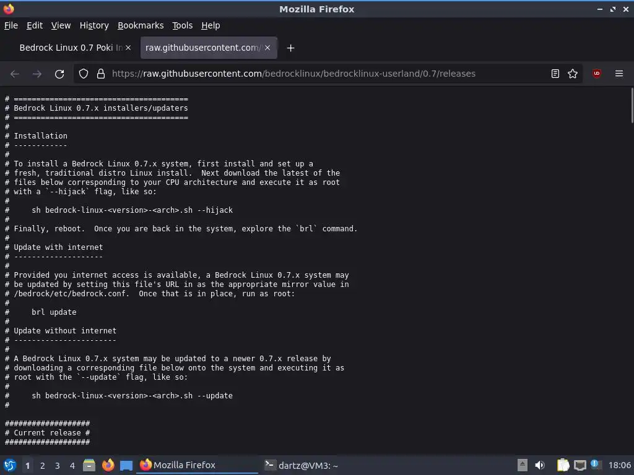Click 'sh bedrock-linux-<version>-<arch>.sh --hijack' line
Image resolution: width=634 pixels, height=475 pixels.
132,210
